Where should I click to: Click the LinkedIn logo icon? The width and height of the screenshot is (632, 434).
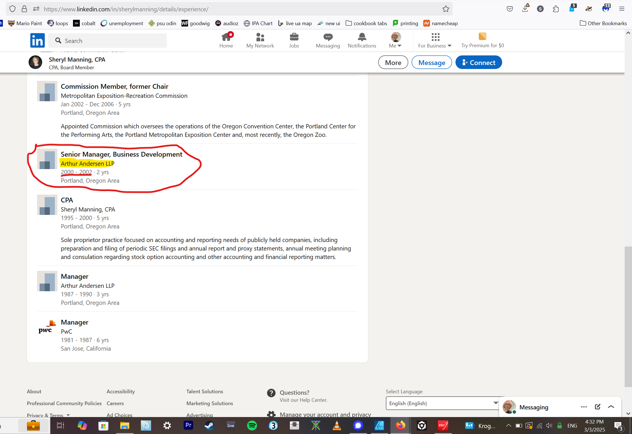37,40
